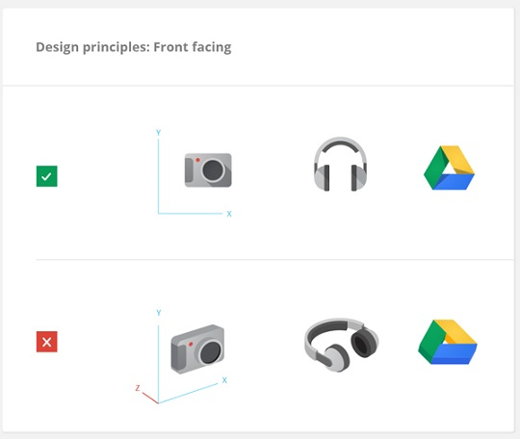The width and height of the screenshot is (520, 439).
Task: Select the flat Google Drive logo
Action: point(449,168)
